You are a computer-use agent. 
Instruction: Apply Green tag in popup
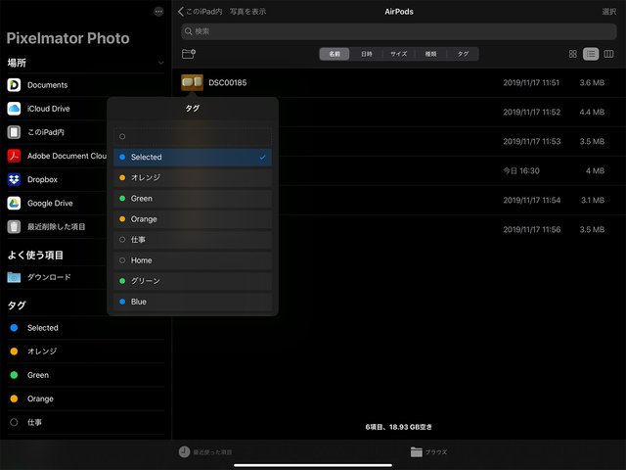[x=193, y=198]
